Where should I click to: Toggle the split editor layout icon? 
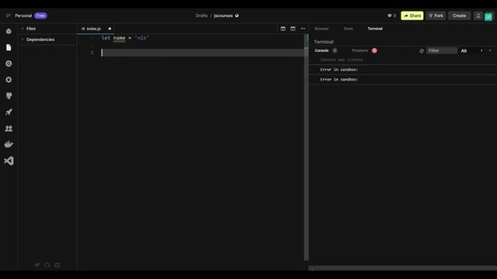(x=283, y=29)
